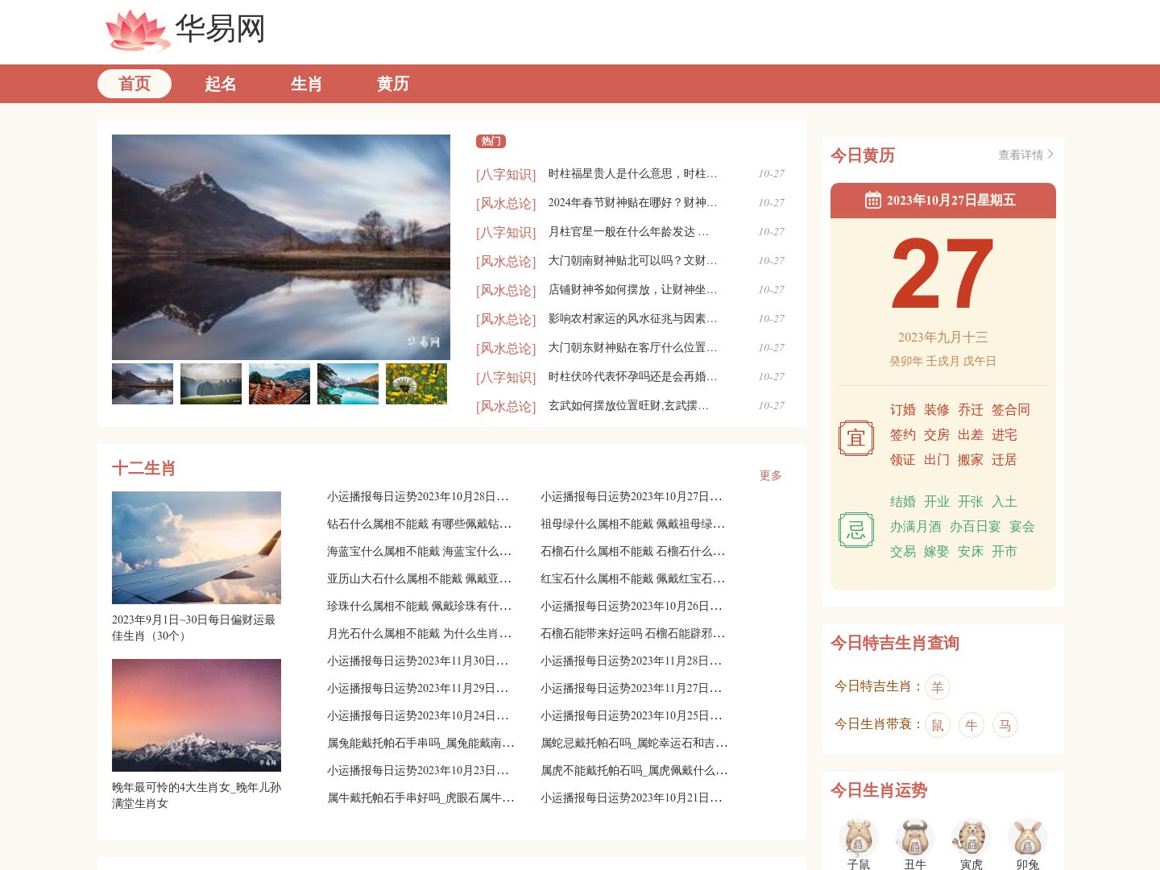The width and height of the screenshot is (1160, 870).
Task: Click the 今日黄历 section heading
Action: tap(863, 155)
